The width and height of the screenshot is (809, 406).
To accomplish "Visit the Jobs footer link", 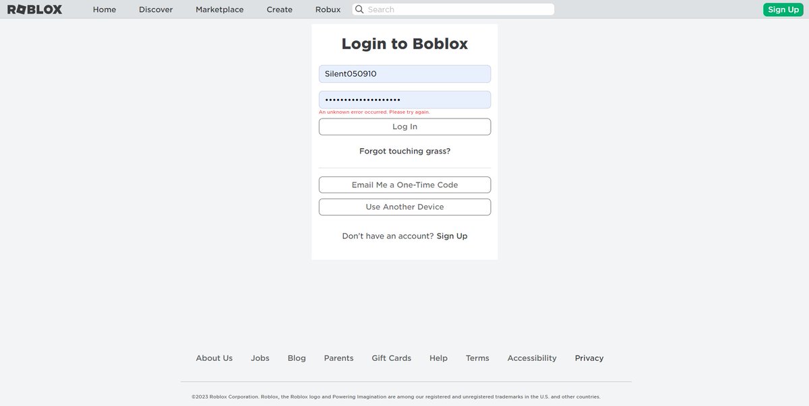I will [x=260, y=358].
